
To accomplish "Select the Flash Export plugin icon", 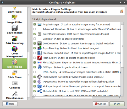I will point(40,58).
